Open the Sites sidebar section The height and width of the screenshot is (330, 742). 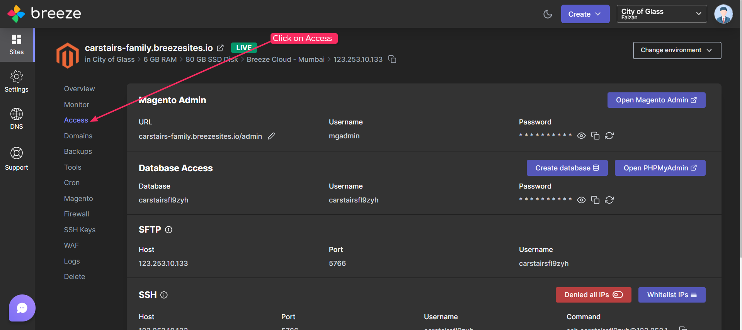pyautogui.click(x=17, y=45)
